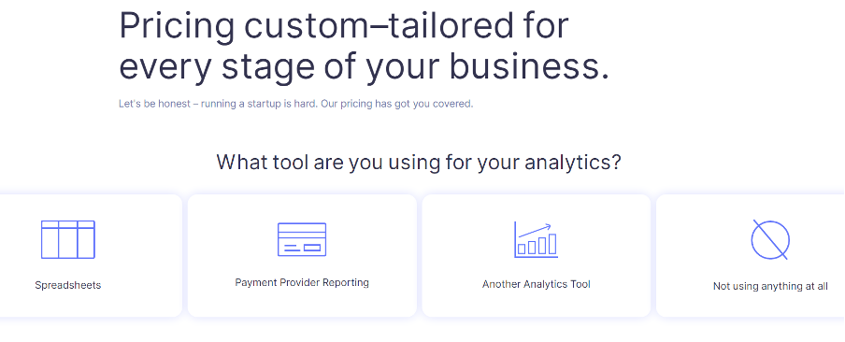Click 'Our pricing has got you covered' sentence
The image size is (845, 342).
(397, 104)
